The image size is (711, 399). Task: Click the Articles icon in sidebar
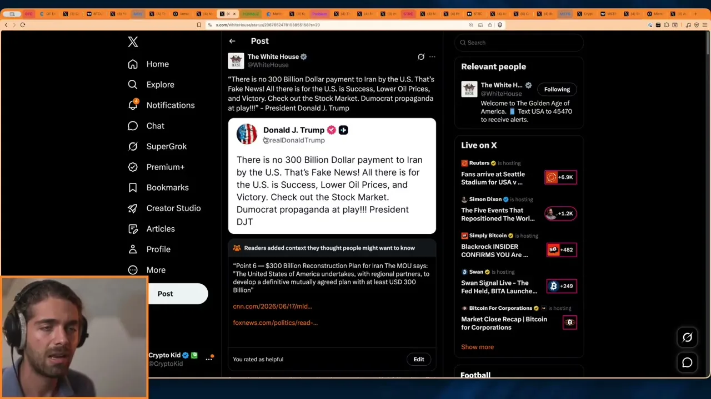point(133,228)
